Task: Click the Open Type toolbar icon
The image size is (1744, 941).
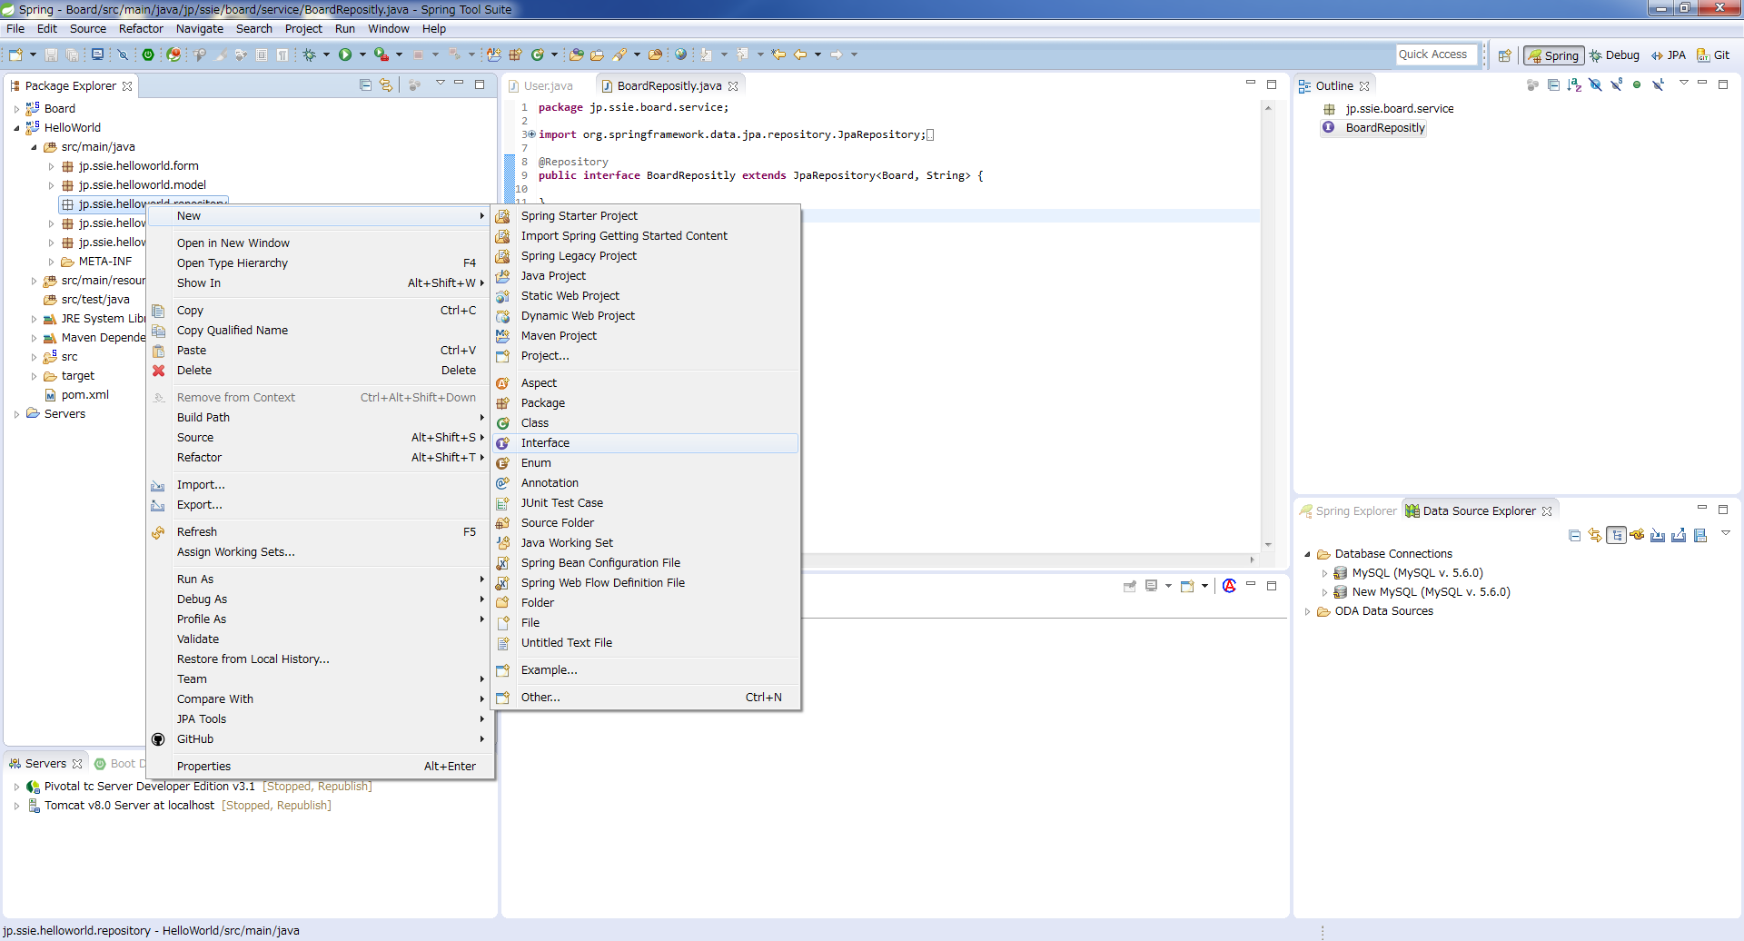Action: (576, 55)
